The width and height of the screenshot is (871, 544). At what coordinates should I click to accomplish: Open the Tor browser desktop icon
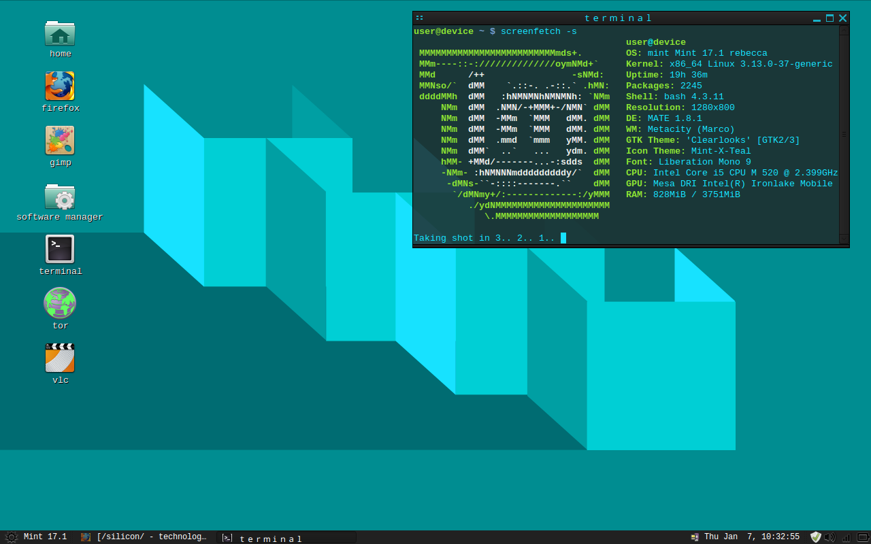pos(60,303)
